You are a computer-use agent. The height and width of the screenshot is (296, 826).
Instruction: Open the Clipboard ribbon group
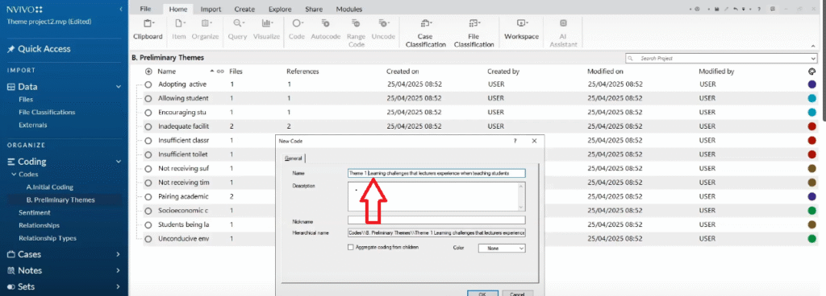[x=148, y=30]
